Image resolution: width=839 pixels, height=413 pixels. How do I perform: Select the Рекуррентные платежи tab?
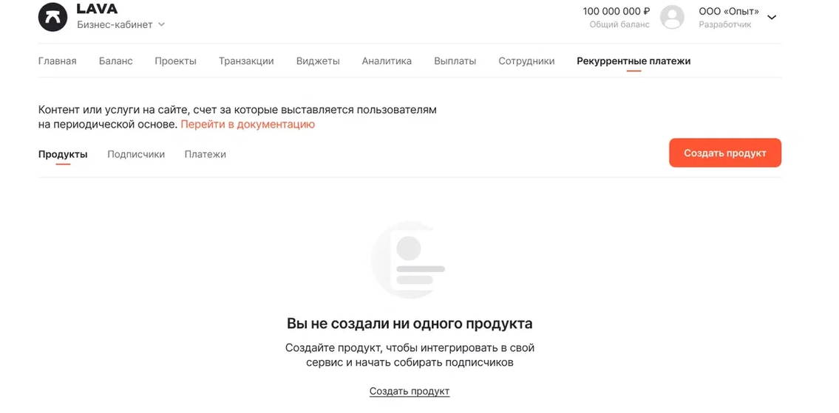tap(634, 61)
